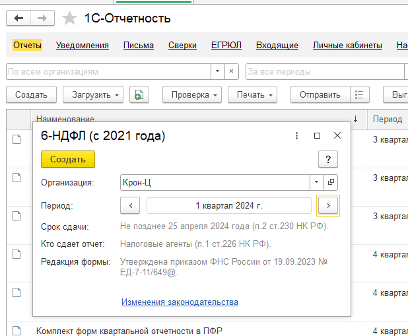Click the green add-document toolbar icon
This screenshot has height=336, width=408.
(138, 95)
